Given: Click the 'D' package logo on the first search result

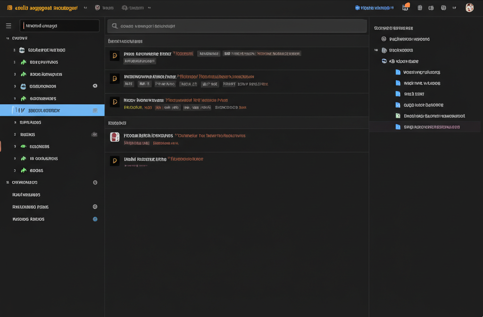Looking at the screenshot, I should [x=115, y=56].
